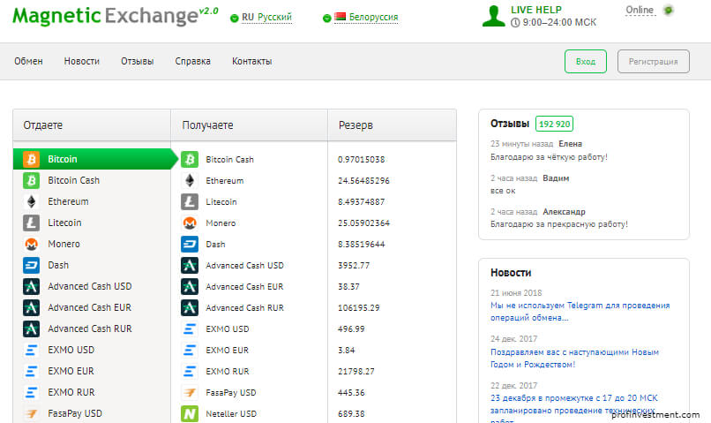Select EXMO RUR in the Получаете list
711x423 pixels.
[x=228, y=371]
